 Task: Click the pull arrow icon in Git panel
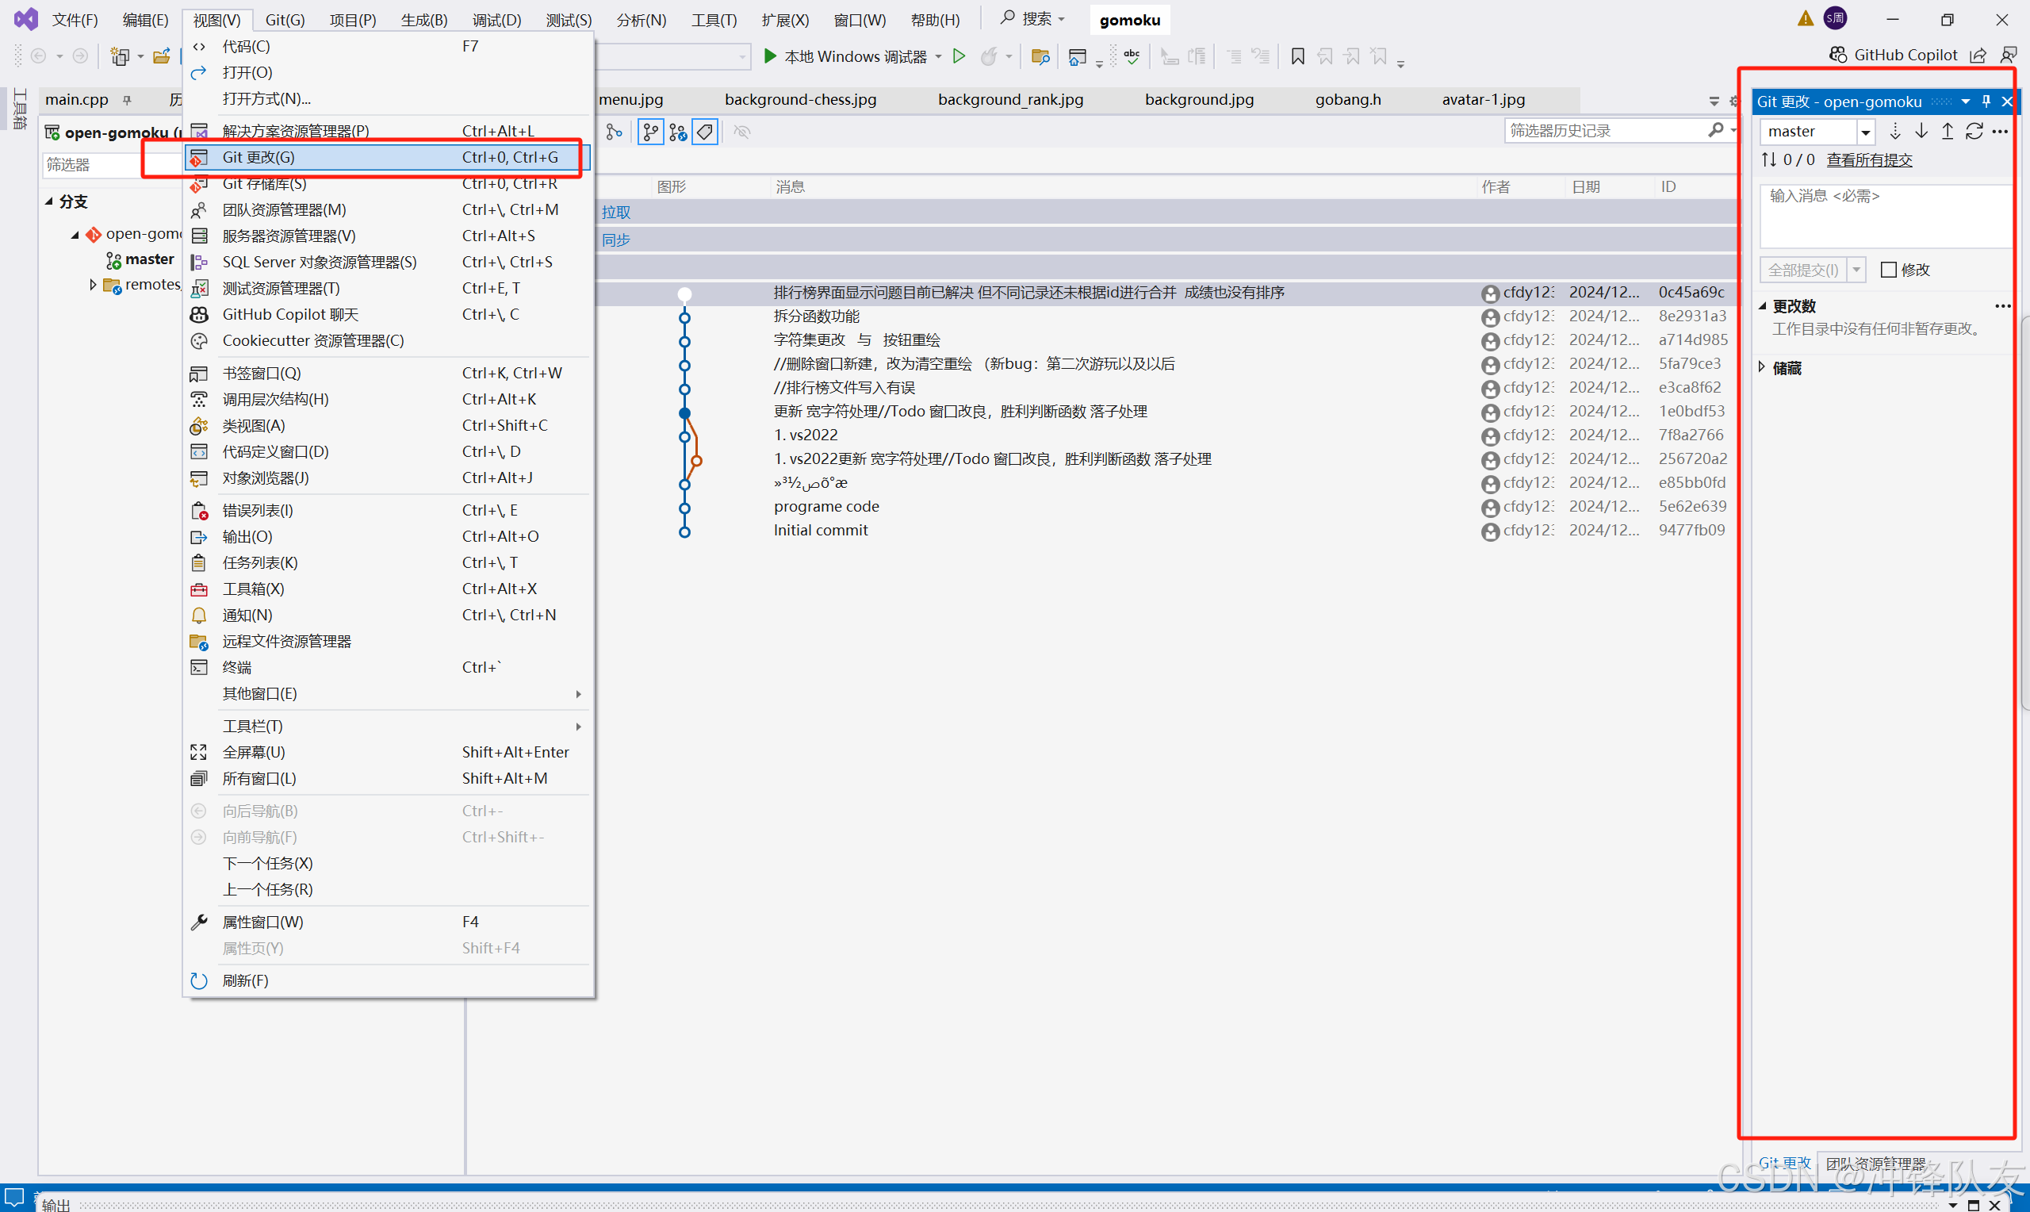click(x=1921, y=131)
